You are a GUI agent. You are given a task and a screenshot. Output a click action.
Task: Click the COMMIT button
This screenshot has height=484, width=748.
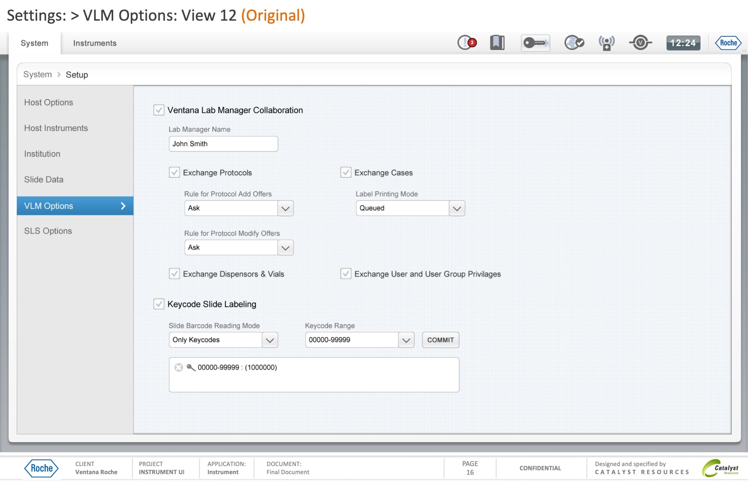point(441,340)
